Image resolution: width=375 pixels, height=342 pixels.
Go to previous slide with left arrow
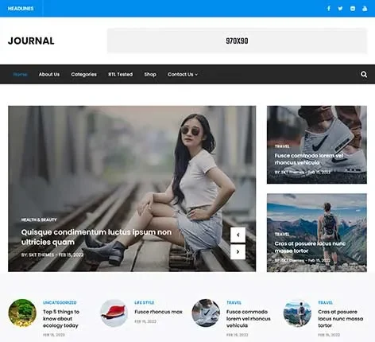coord(238,235)
